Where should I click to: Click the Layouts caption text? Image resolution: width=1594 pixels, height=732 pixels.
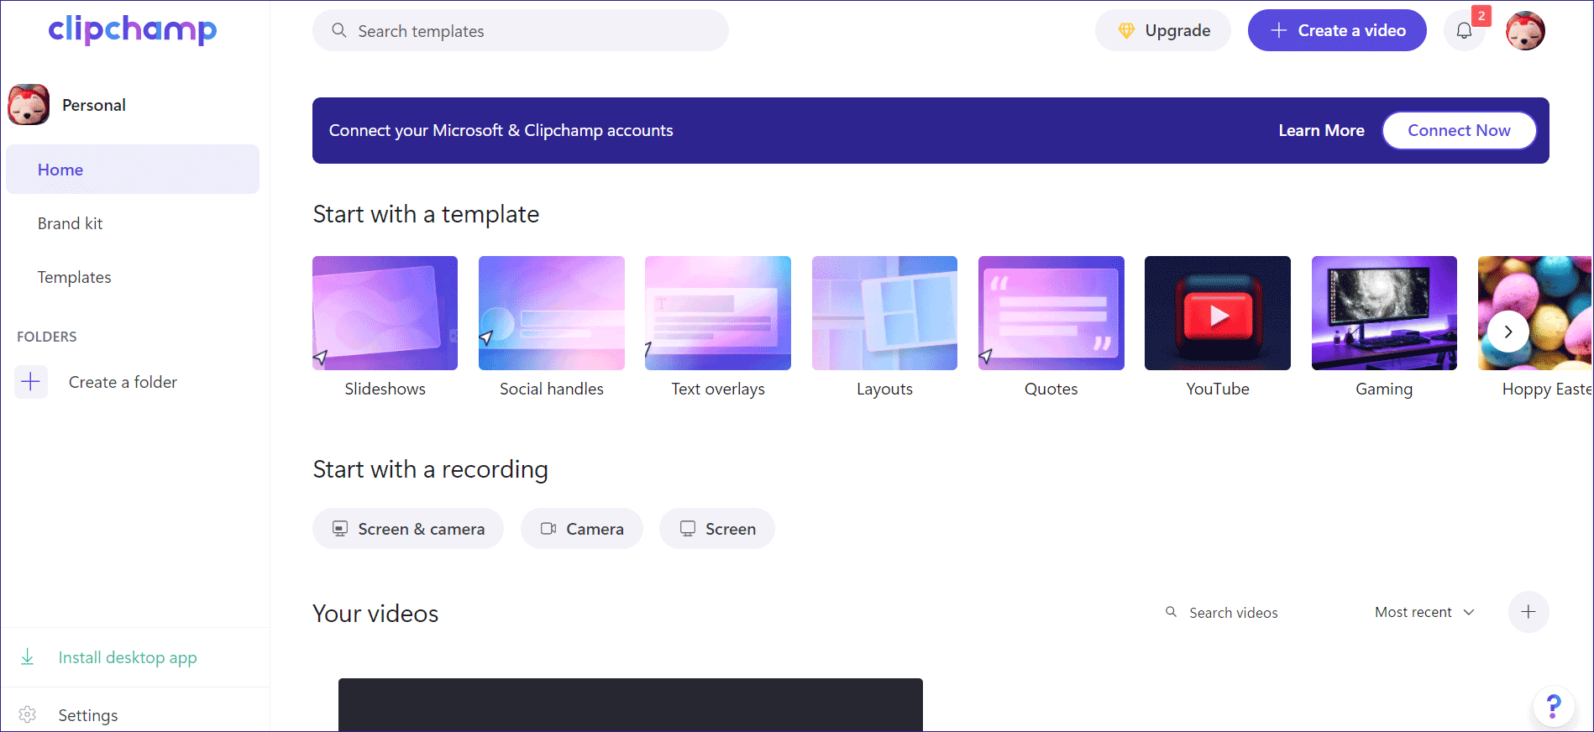pos(884,390)
